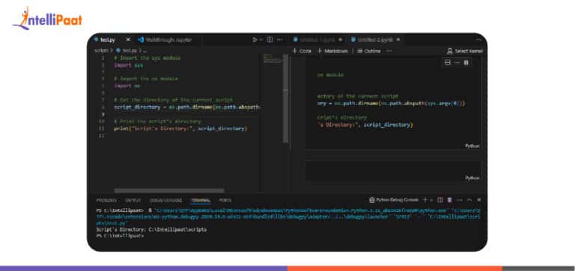
Task: Open the editor's more actions ellipsis
Action: coord(280,40)
